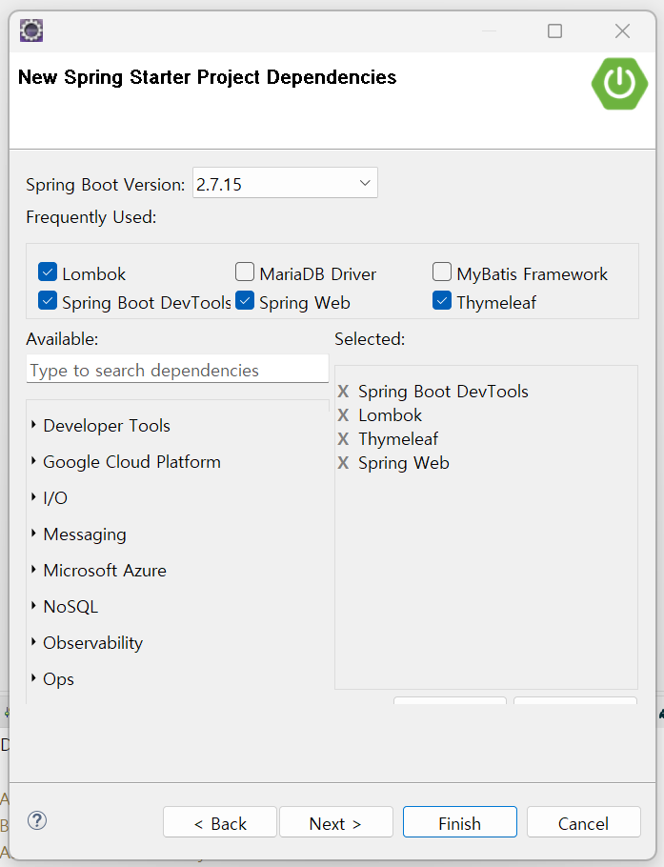664x867 pixels.
Task: Expand the Messaging category
Action: [x=33, y=534]
